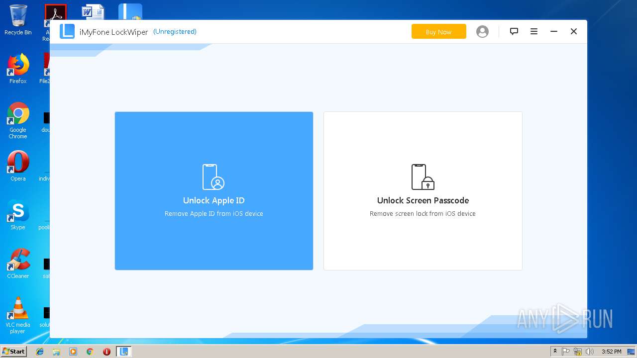Select the CCleaner desktop shortcut
The image size is (637, 358).
(18, 264)
